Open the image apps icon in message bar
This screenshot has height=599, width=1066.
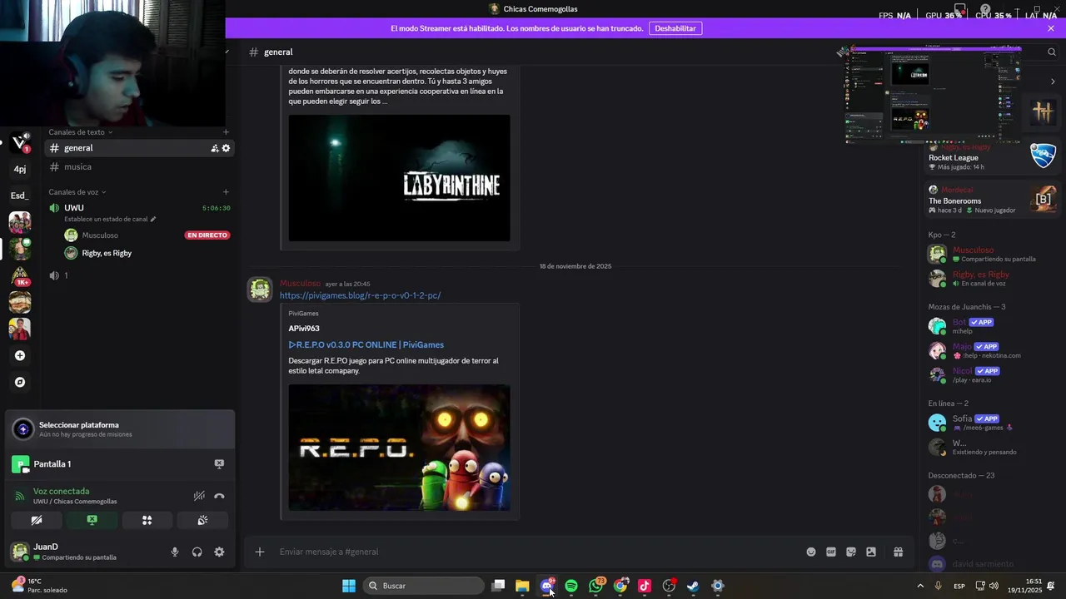(x=871, y=552)
